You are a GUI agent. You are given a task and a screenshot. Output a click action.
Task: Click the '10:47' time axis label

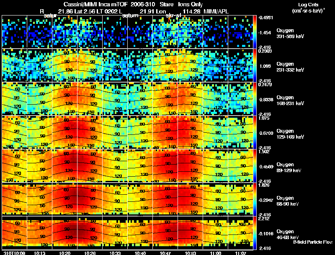point(165,253)
